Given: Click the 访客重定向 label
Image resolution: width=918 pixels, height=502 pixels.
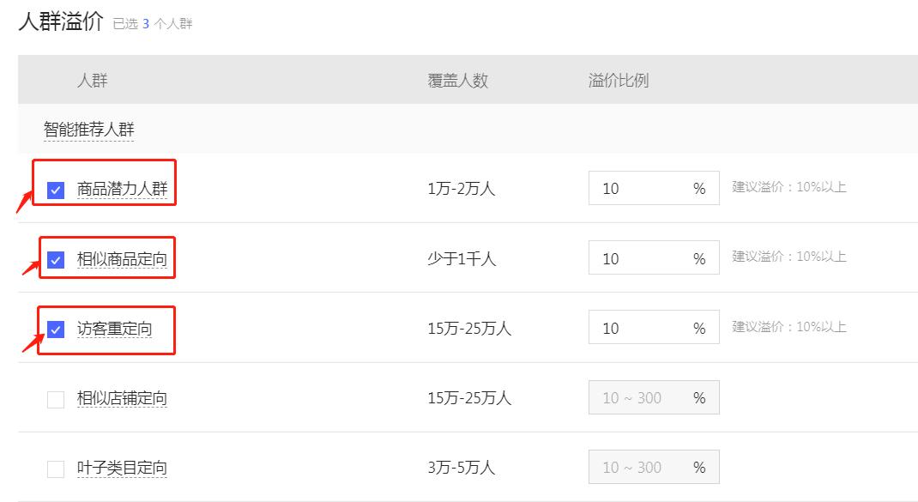Looking at the screenshot, I should tap(114, 329).
